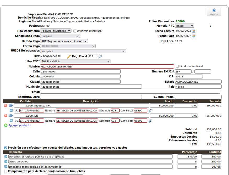Click C.P. Fiscal 06300 field in Impuesto IVA row

(141, 111)
